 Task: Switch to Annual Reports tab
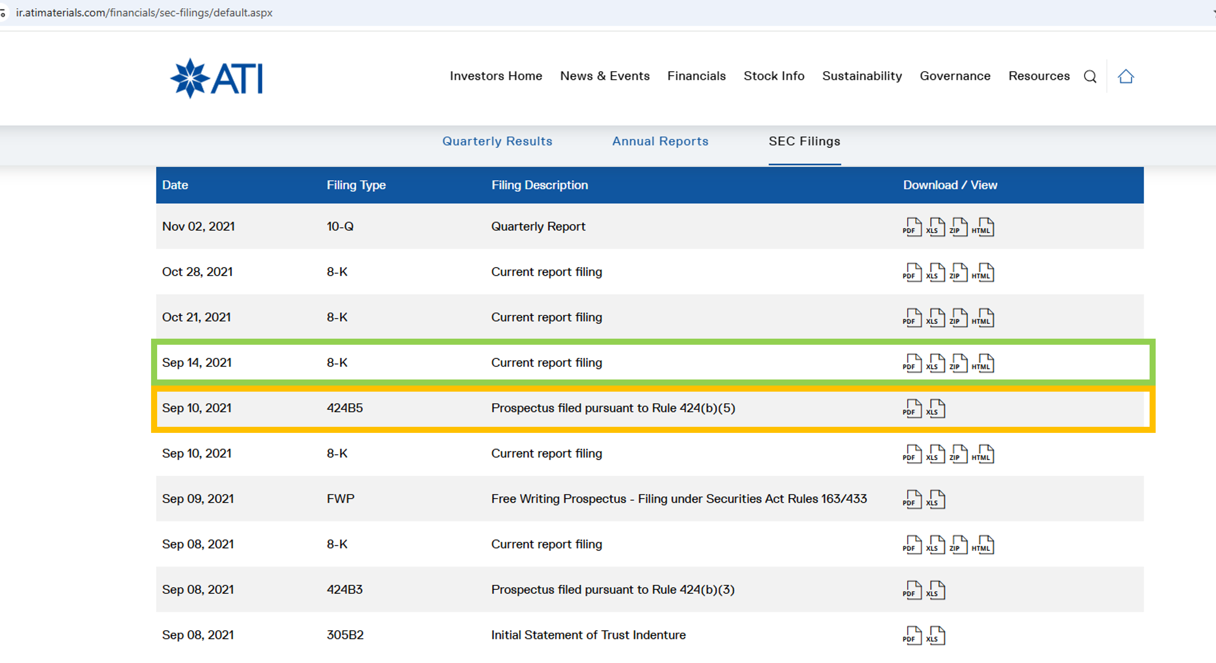tap(660, 141)
